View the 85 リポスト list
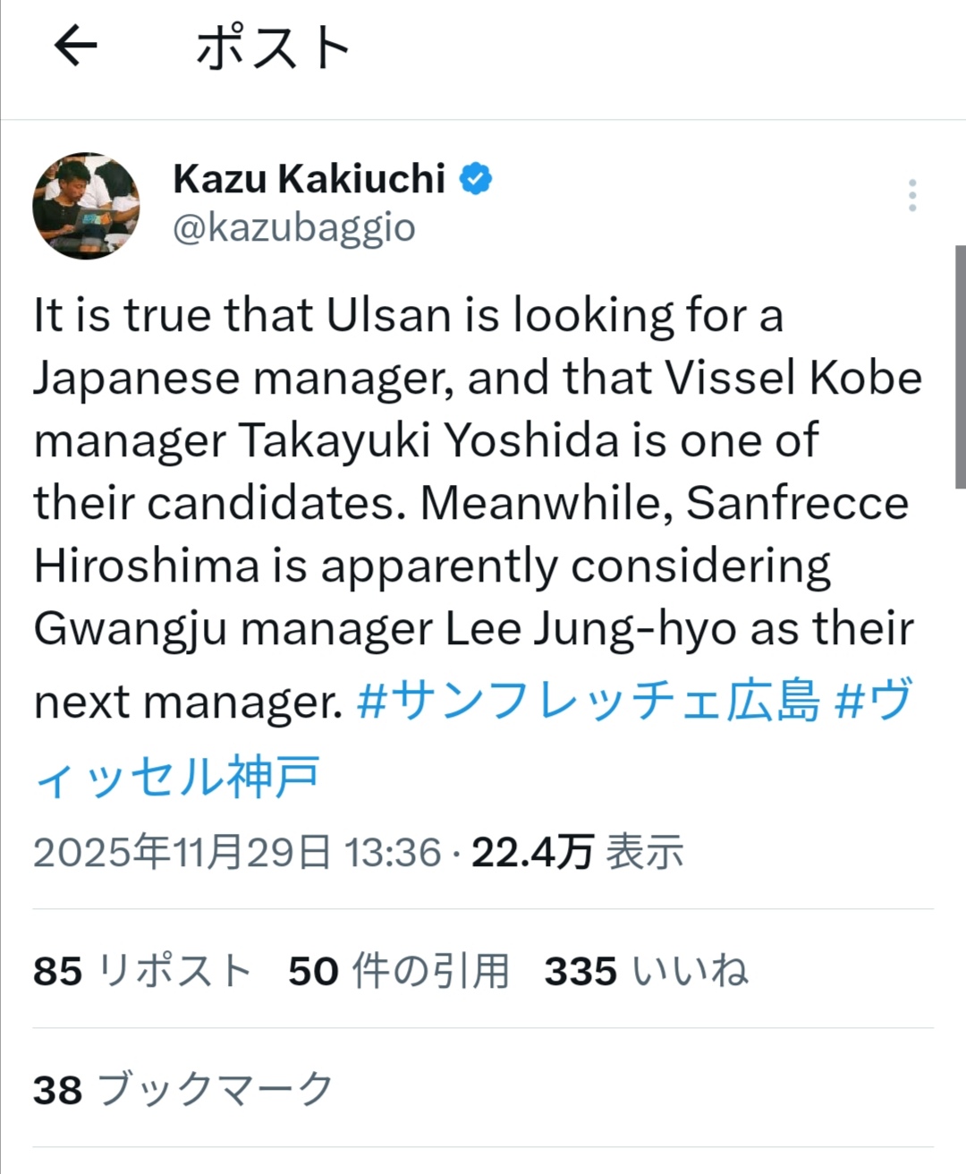The image size is (966, 1174). pos(143,971)
